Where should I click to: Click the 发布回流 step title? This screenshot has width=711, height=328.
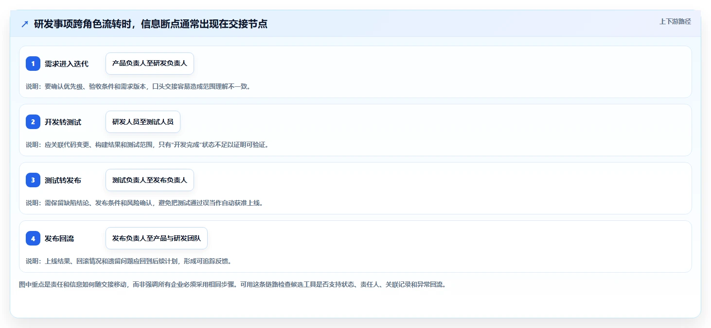59,238
